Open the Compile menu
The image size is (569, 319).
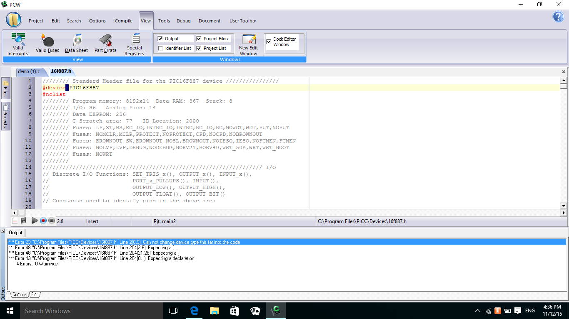[x=123, y=21]
